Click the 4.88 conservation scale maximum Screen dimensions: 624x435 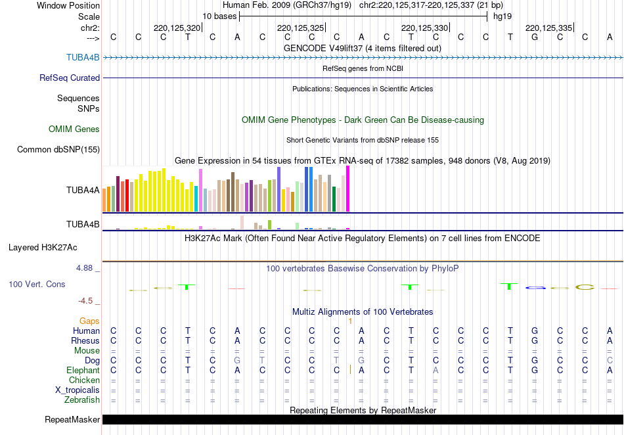(84, 268)
